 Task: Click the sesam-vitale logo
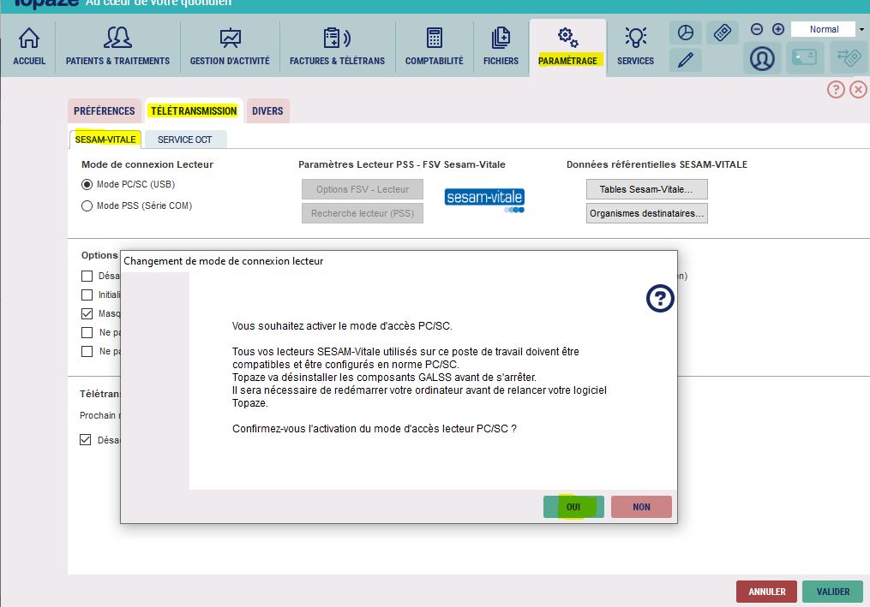point(484,200)
